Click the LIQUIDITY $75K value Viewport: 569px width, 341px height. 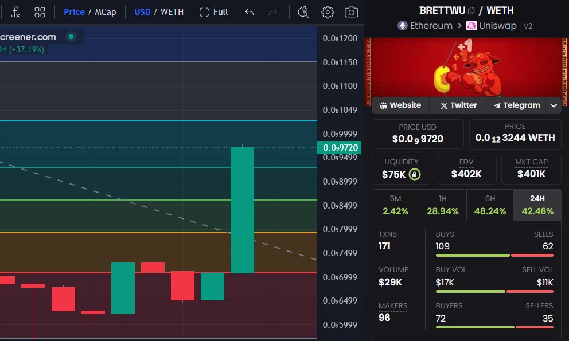click(x=393, y=174)
